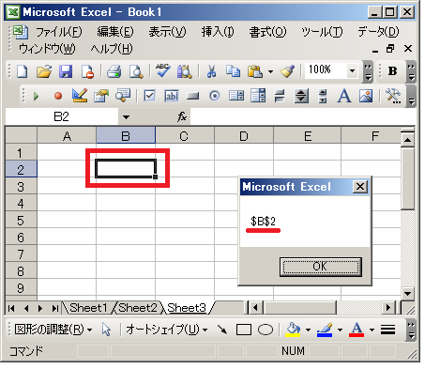Open the ヘルプ(H) menu

(112, 49)
